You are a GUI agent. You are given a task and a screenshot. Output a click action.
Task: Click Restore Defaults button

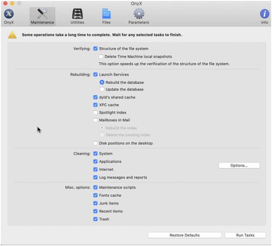coord(185,235)
